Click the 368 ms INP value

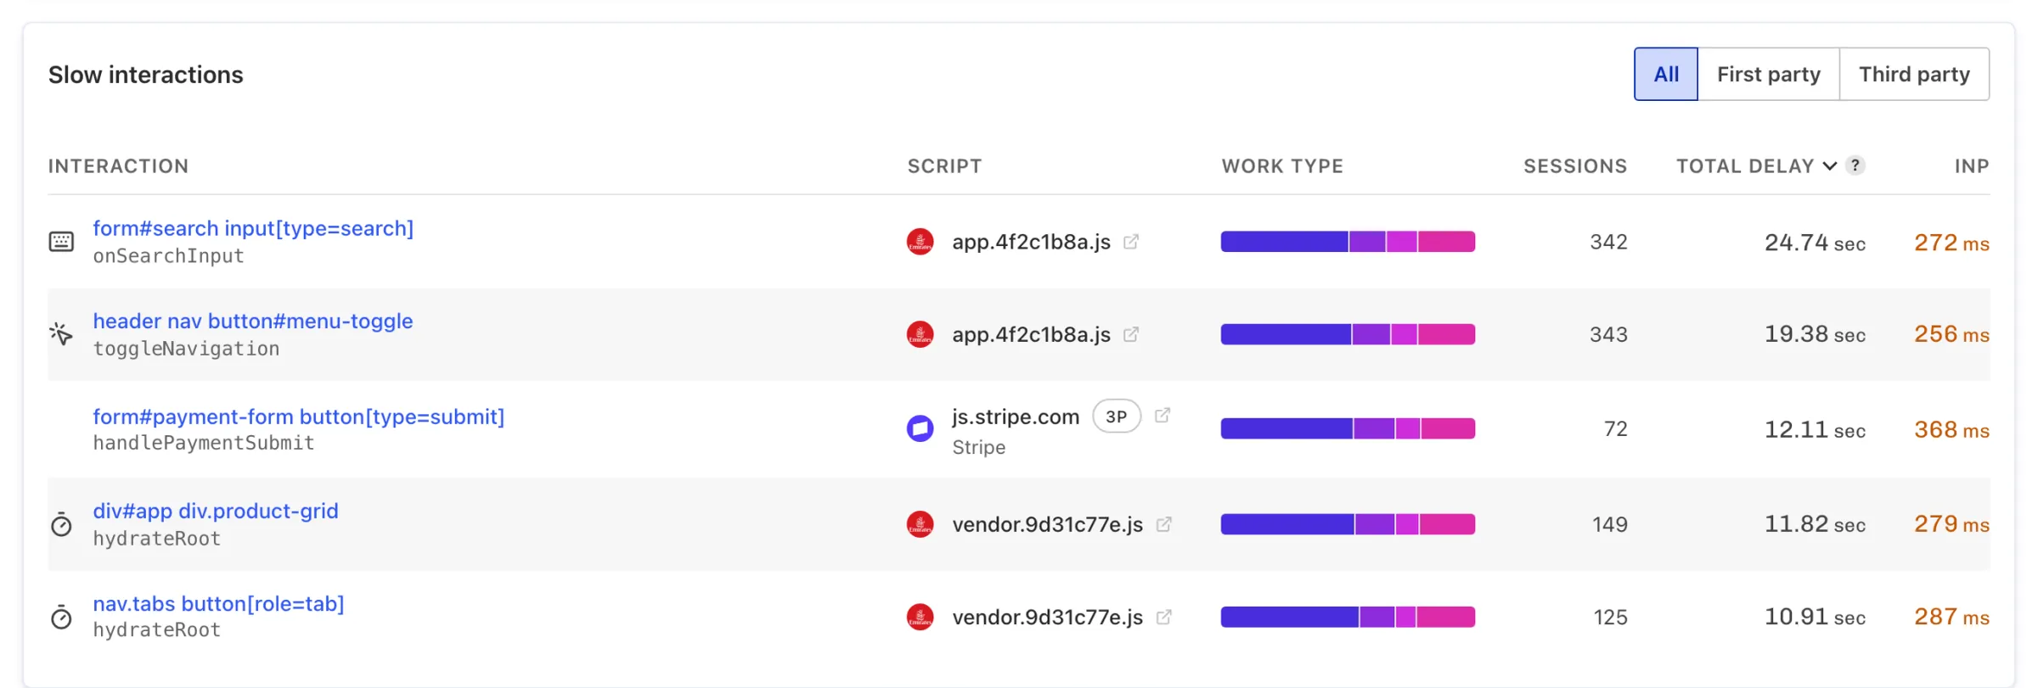point(1951,429)
